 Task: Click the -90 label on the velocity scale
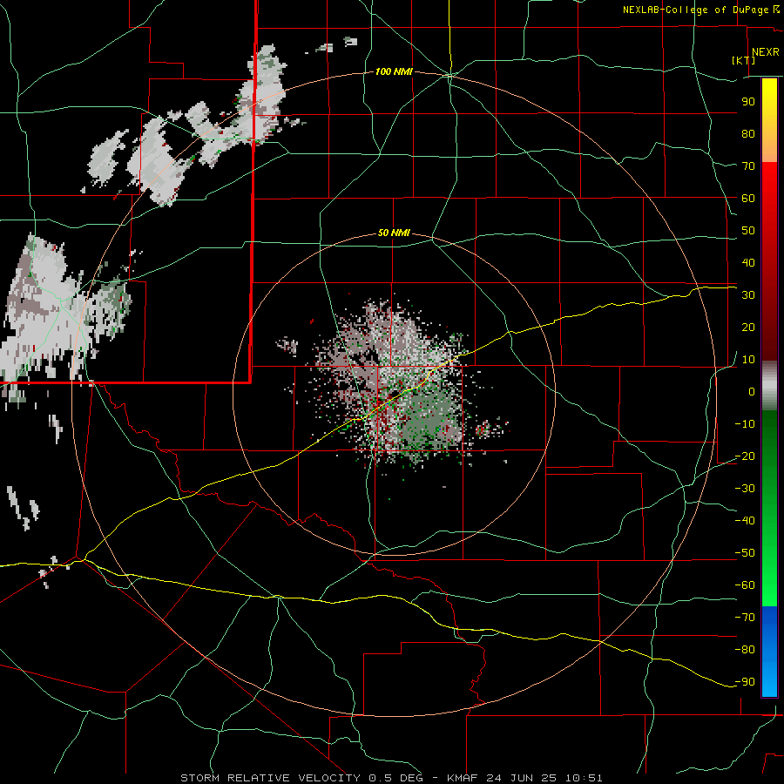click(x=745, y=681)
